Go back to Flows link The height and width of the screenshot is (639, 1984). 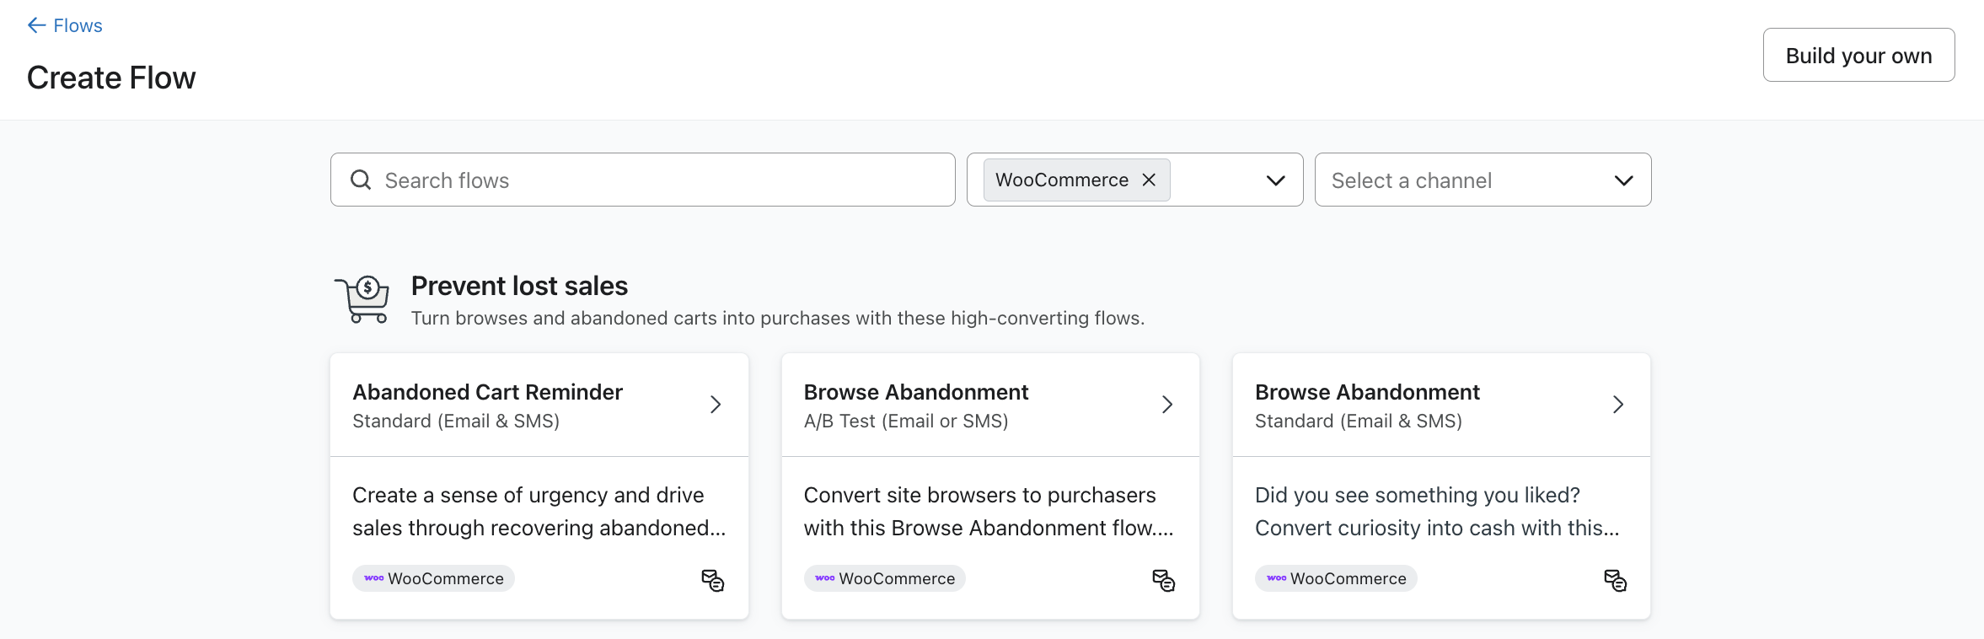(78, 25)
